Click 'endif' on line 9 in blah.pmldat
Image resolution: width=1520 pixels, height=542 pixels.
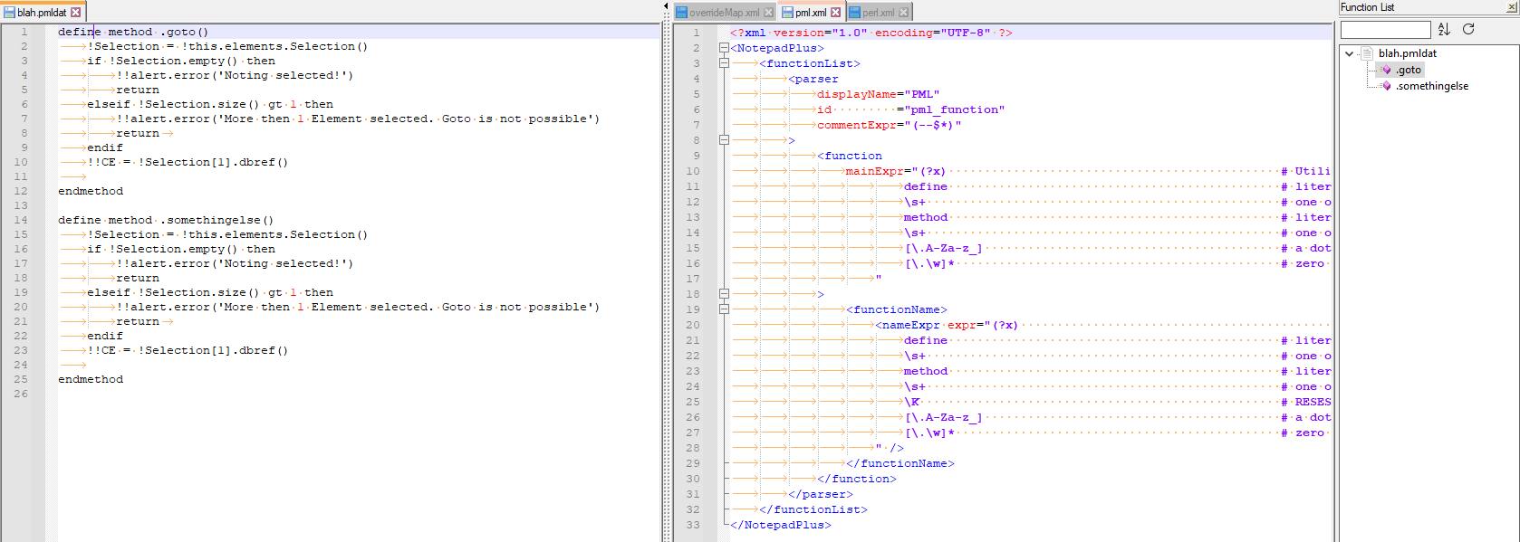pos(105,147)
